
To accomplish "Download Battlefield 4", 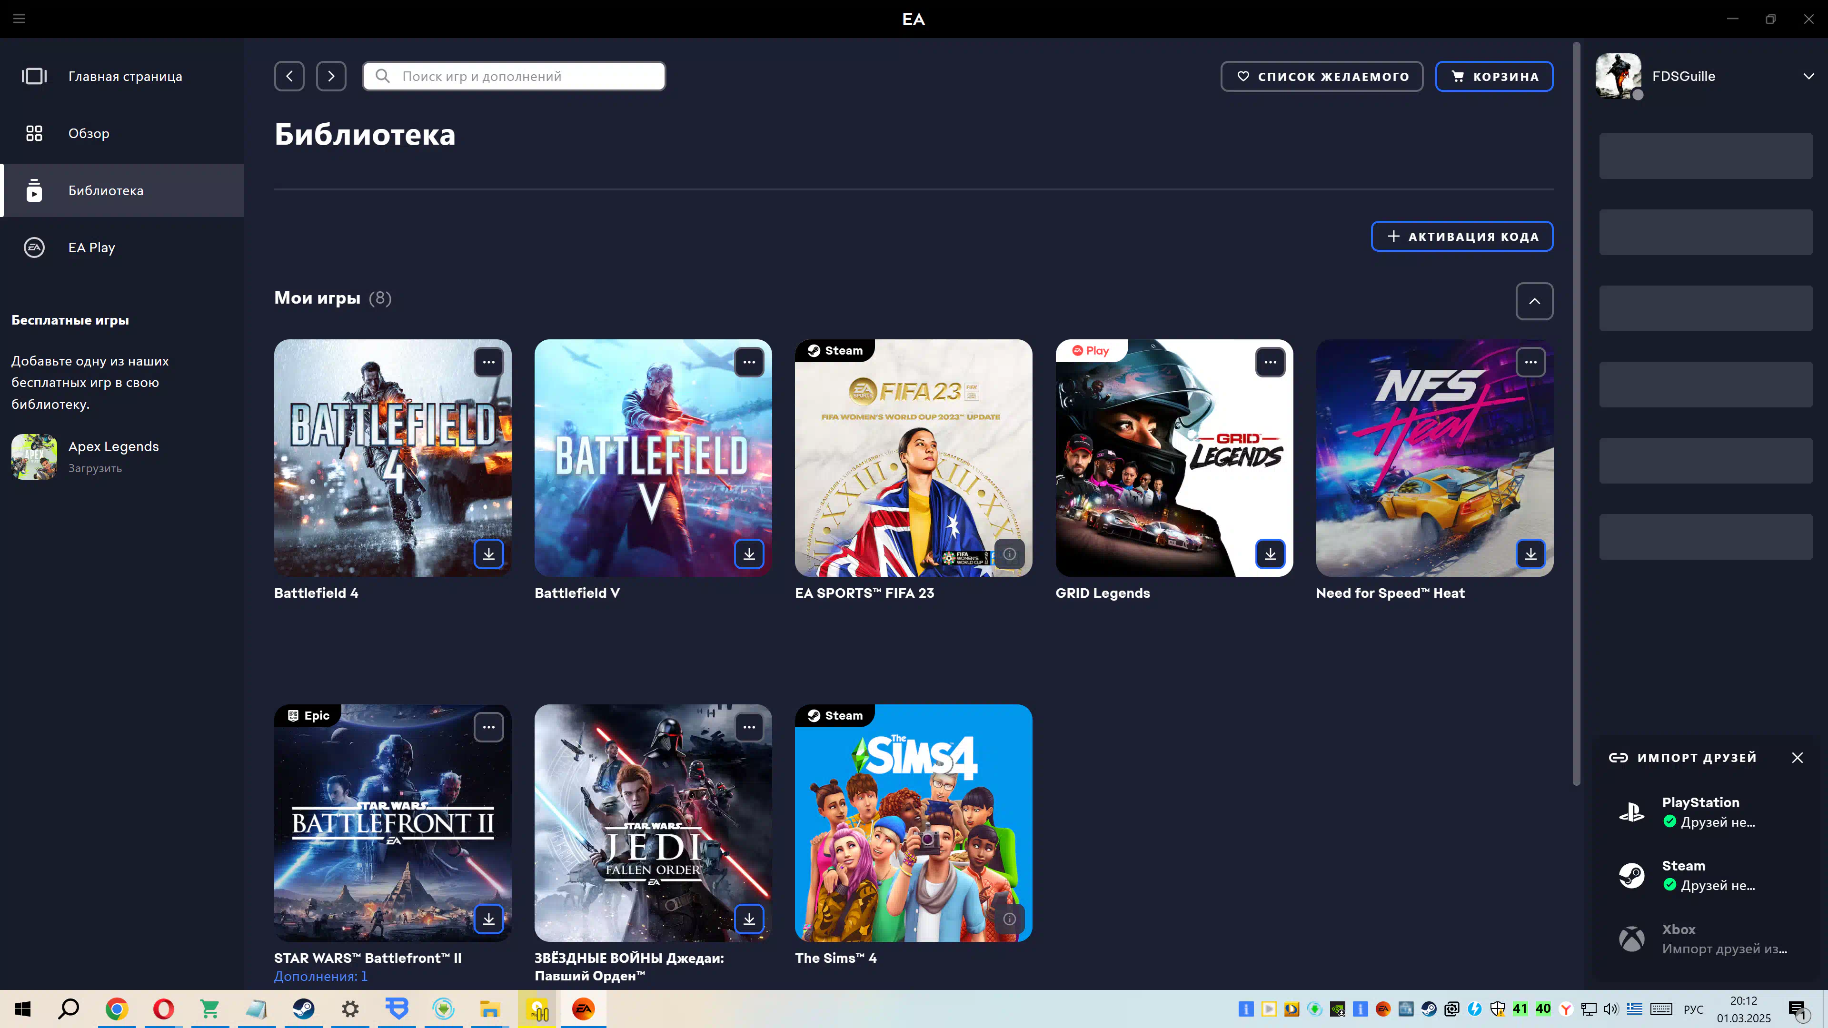I will click(x=489, y=554).
